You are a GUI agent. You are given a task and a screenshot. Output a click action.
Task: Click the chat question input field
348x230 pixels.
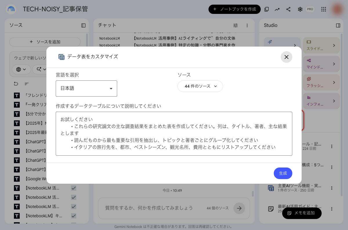(x=149, y=208)
